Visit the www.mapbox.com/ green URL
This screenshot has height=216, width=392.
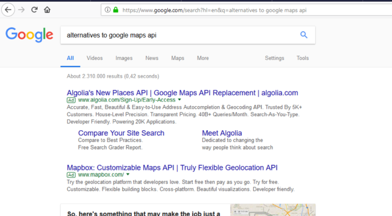[x=101, y=174]
